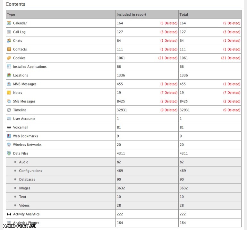This screenshot has width=247, height=230.
Task: Click the Voicemail tape icon
Action: pyautogui.click(x=9, y=127)
